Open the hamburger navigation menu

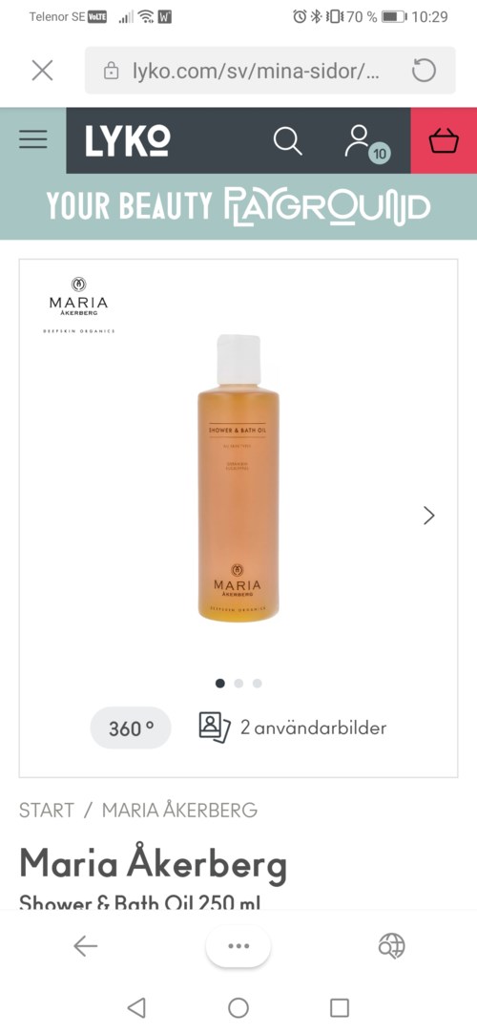tap(33, 139)
